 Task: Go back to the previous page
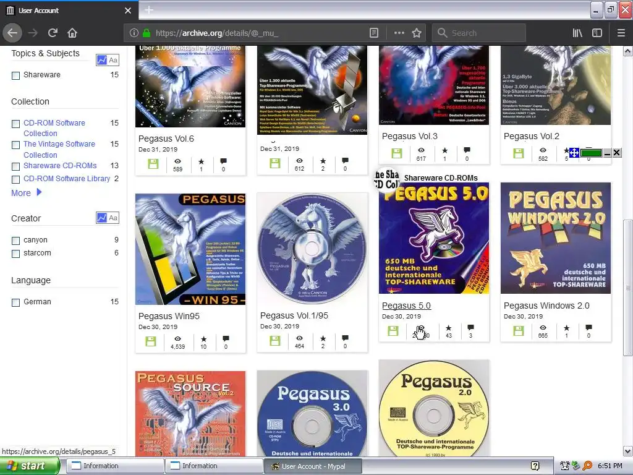pos(12,33)
